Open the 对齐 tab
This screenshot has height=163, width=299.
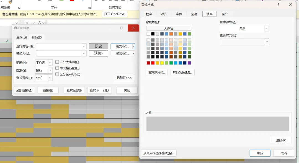tap(164, 14)
